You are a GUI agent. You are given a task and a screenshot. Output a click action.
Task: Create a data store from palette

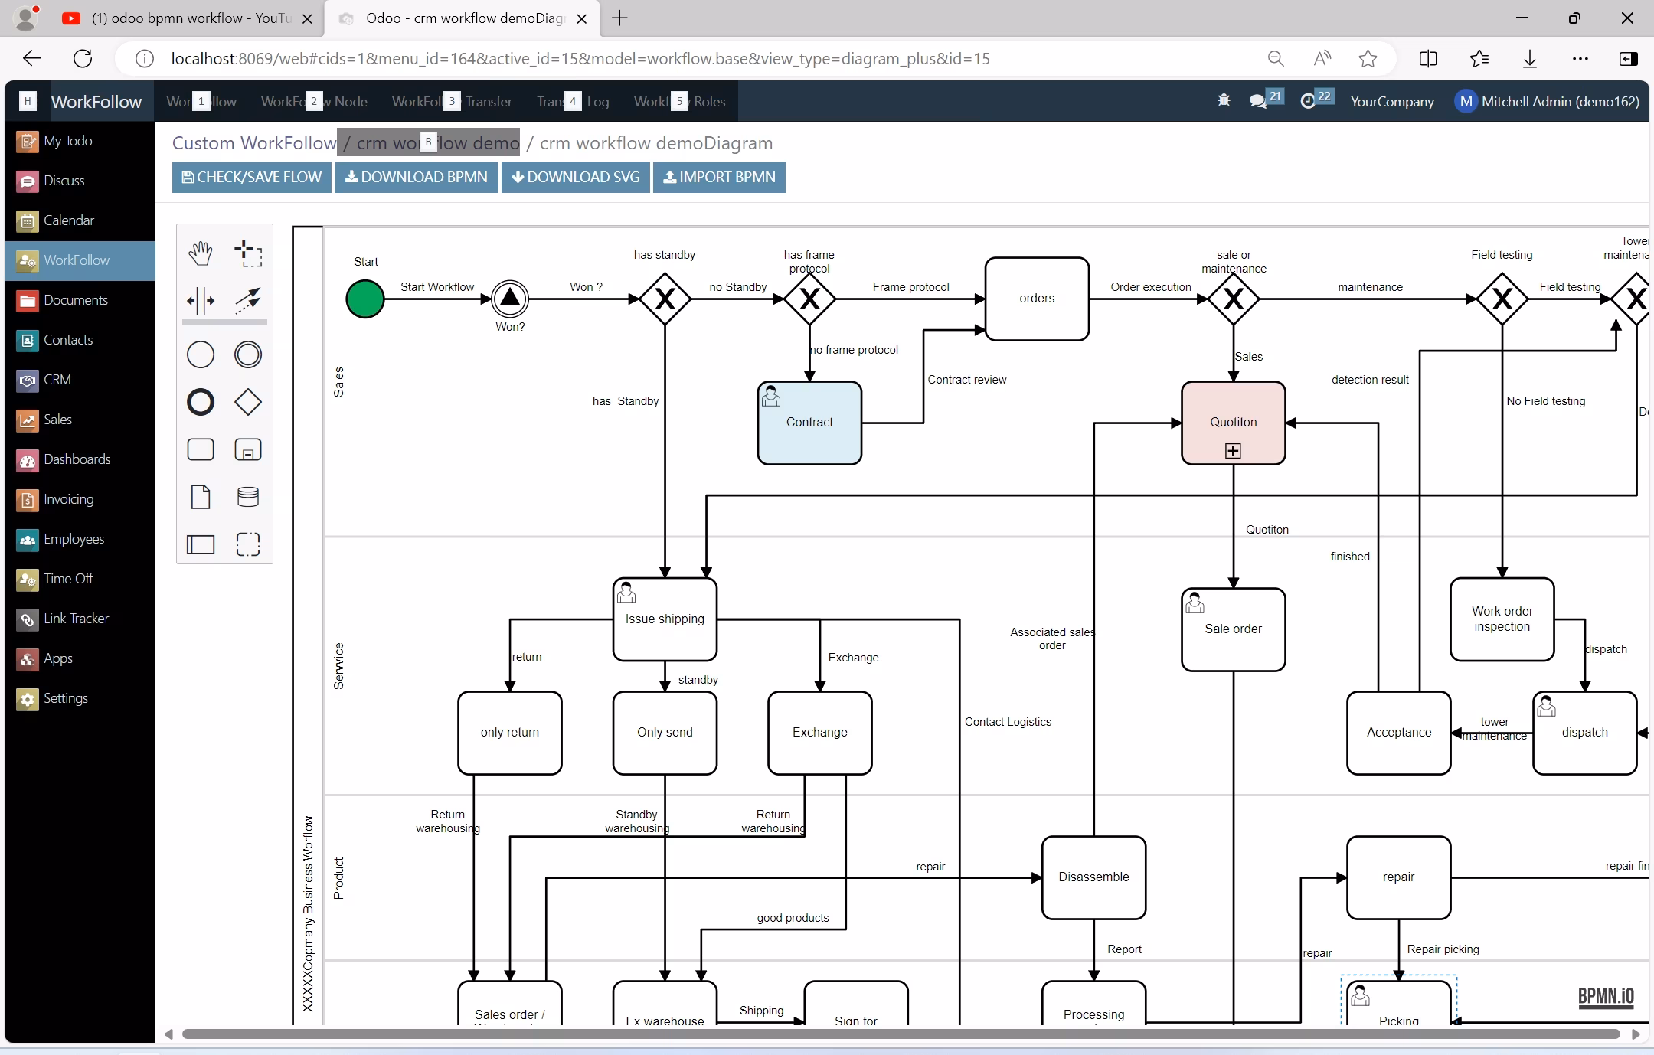248,497
